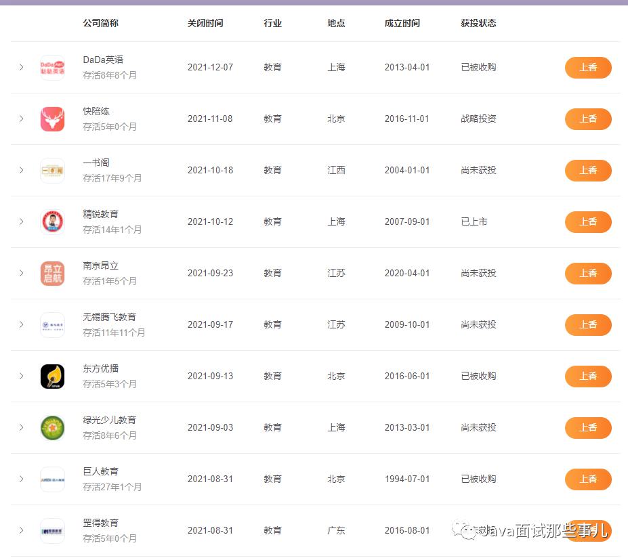The height and width of the screenshot is (558, 628).
Task: Open the 巨人教育 company name
Action: (x=100, y=471)
